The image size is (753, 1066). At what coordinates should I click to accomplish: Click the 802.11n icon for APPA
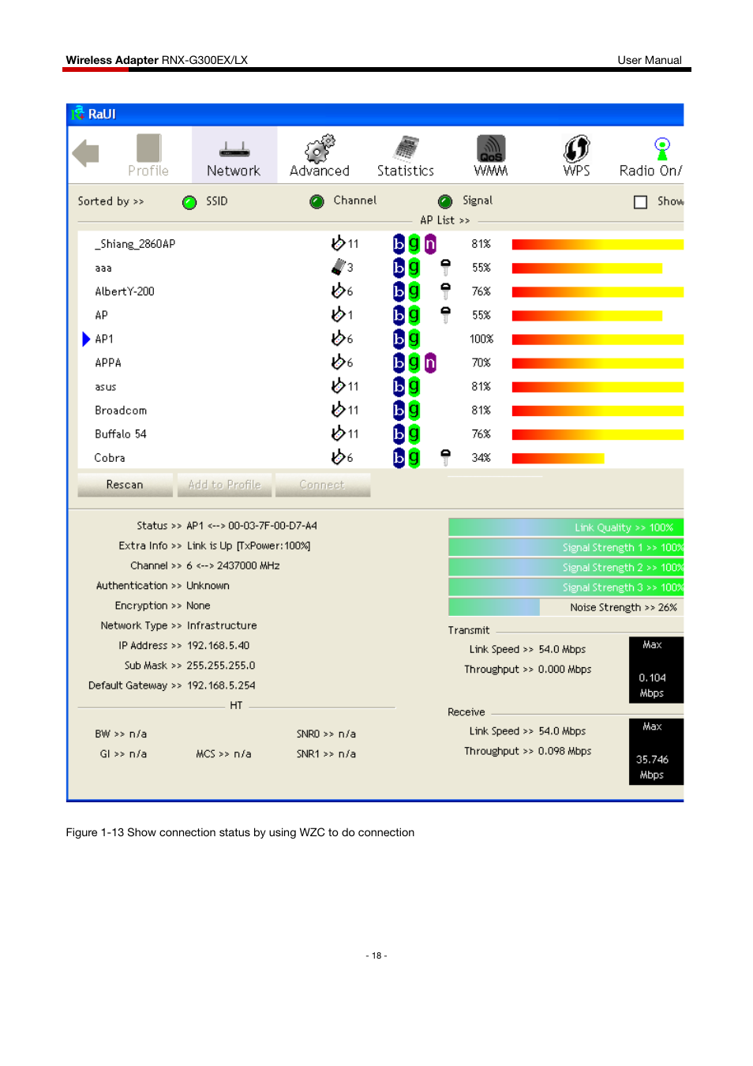[x=430, y=362]
